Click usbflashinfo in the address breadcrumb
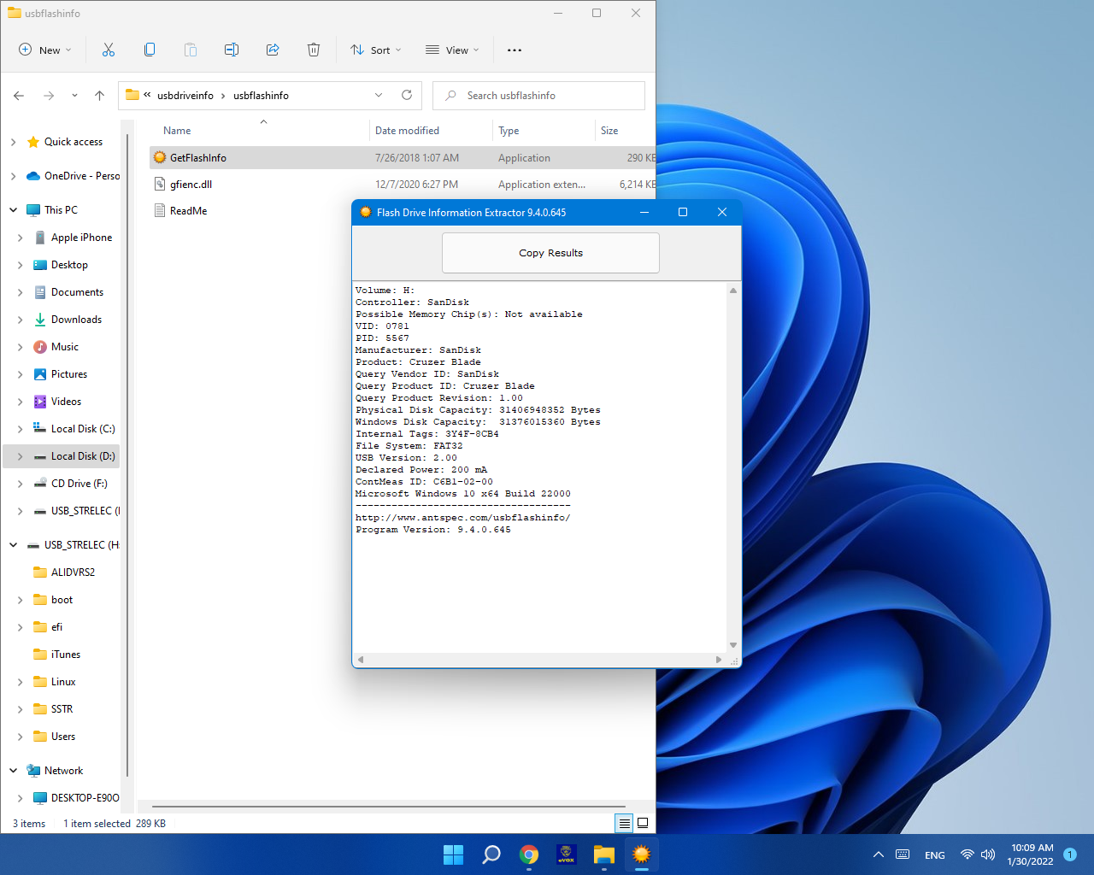This screenshot has width=1094, height=875. tap(261, 96)
